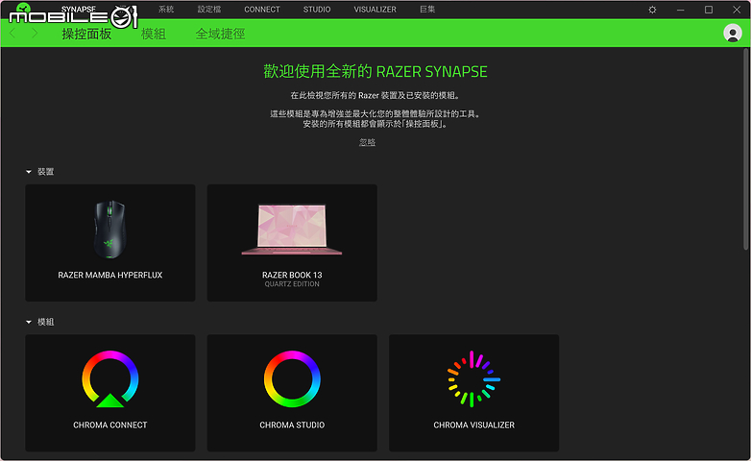Open the STUDIO tab
Viewport: 751px width, 461px height.
click(317, 9)
